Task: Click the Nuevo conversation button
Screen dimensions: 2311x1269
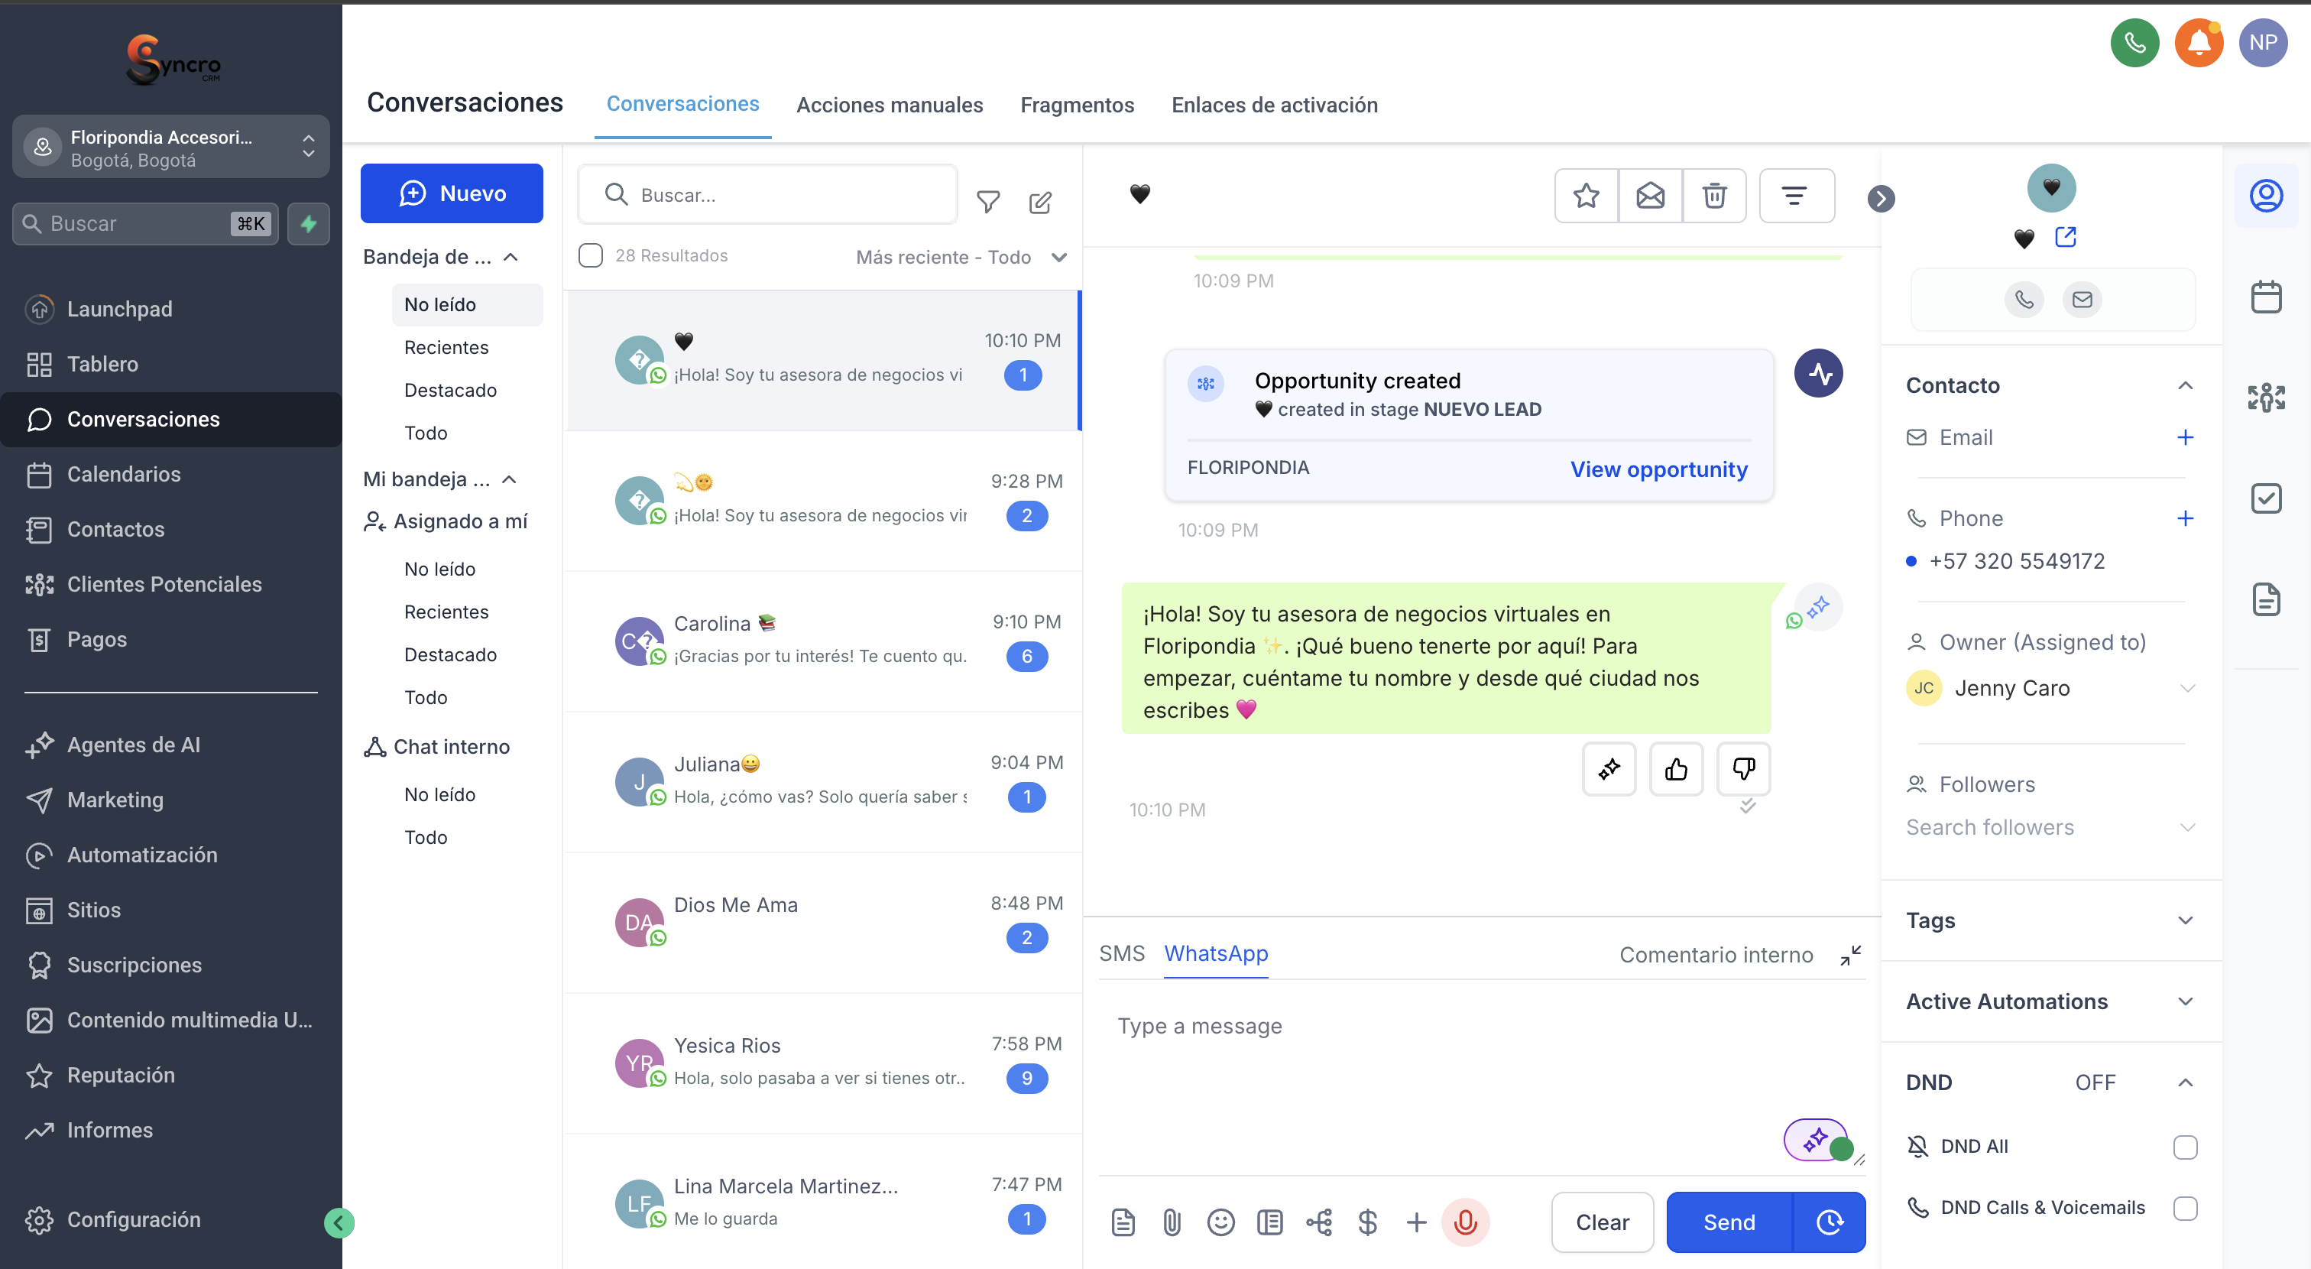Action: 451,193
